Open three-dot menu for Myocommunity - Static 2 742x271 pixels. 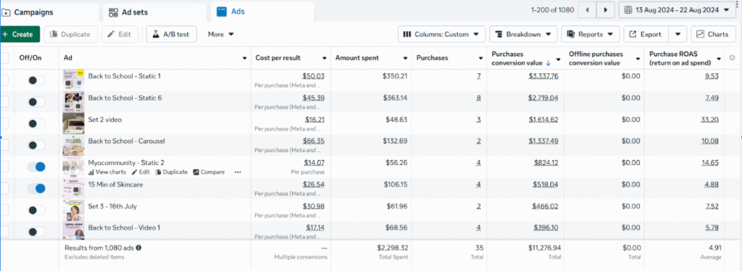click(238, 172)
